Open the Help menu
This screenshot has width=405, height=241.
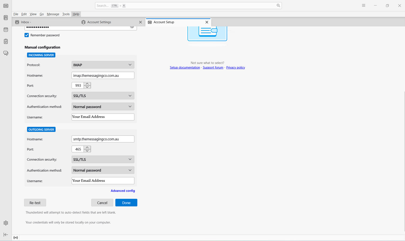[76, 14]
